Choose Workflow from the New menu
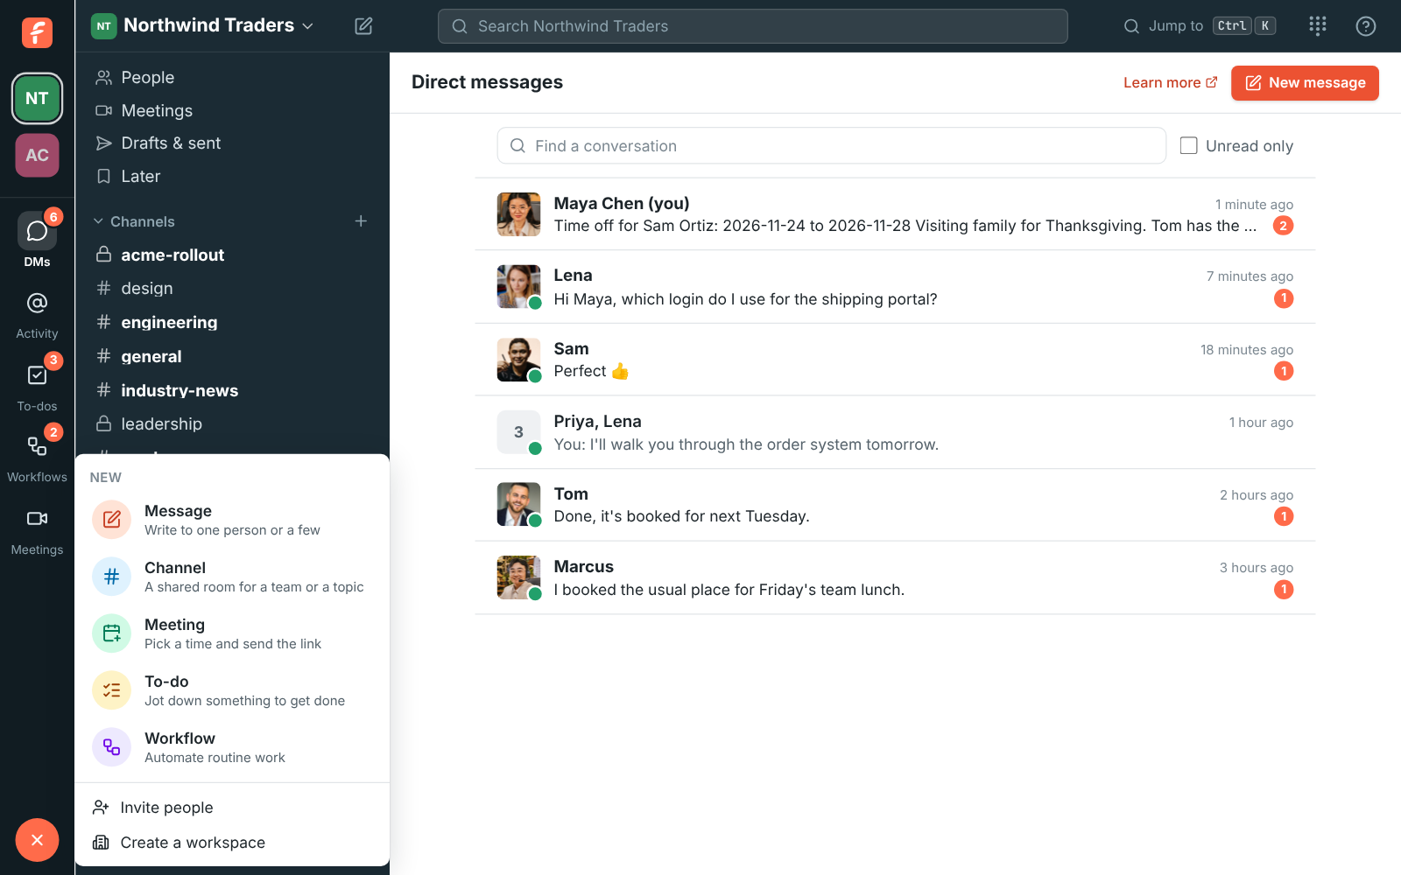This screenshot has width=1401, height=875. 232,747
